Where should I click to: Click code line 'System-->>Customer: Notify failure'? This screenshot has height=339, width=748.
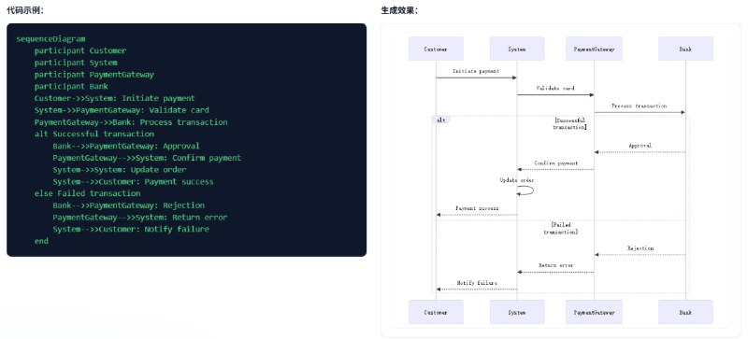(131, 230)
